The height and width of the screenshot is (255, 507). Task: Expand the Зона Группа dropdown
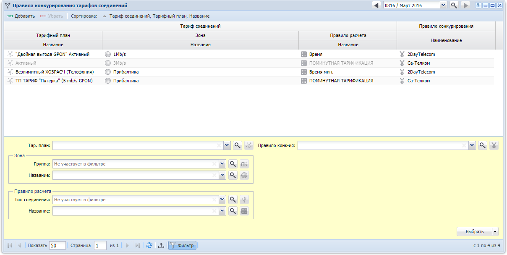(222, 164)
